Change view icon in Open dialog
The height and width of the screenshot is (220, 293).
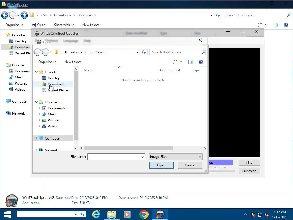click(175, 62)
